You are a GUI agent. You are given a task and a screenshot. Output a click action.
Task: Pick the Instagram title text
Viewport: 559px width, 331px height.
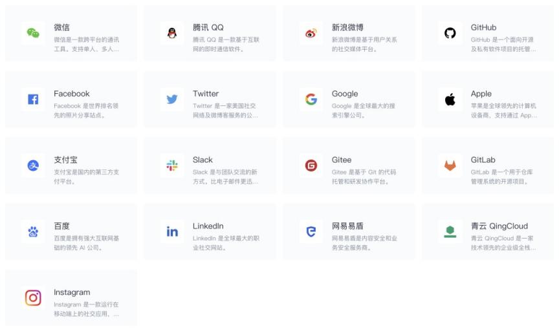coord(72,292)
